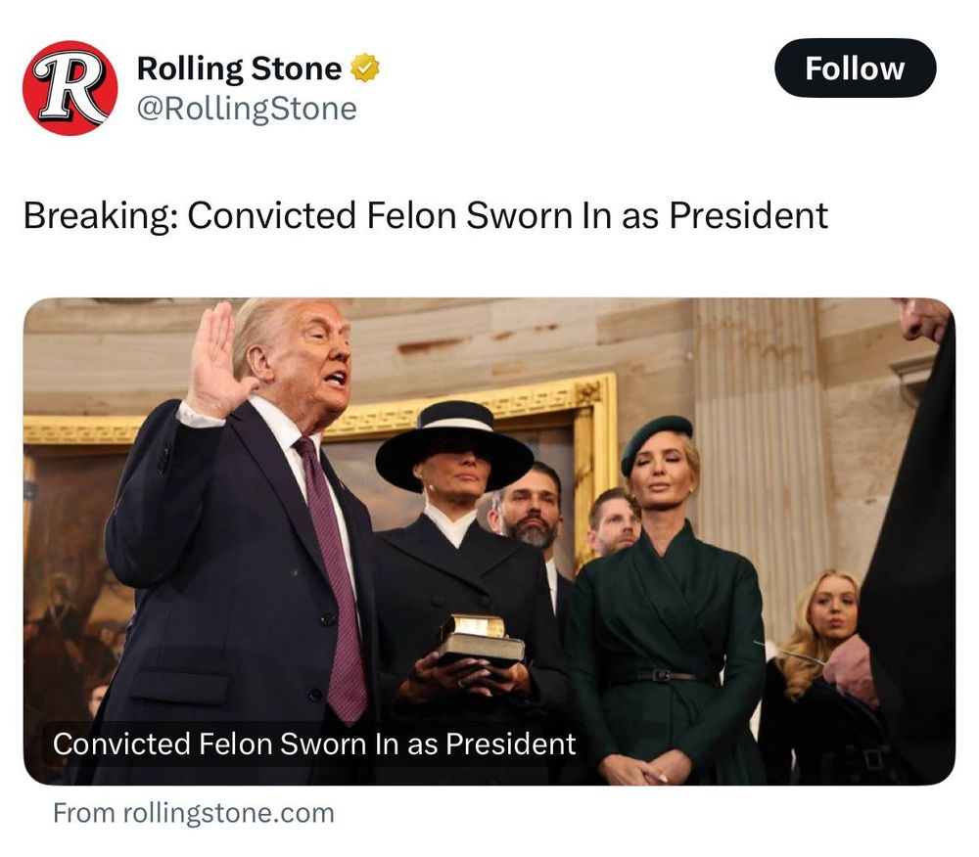Click the blonde woman at the photo's right edge
979x857 pixels.
[823, 674]
